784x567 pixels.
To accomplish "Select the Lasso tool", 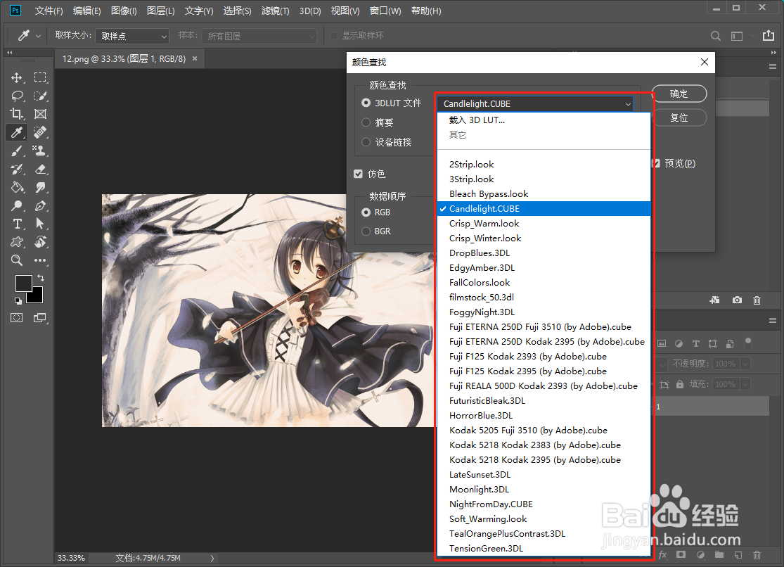I will click(x=16, y=96).
